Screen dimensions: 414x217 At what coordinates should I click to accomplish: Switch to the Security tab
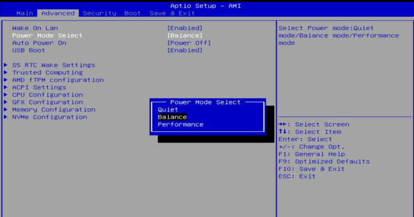[99, 13]
